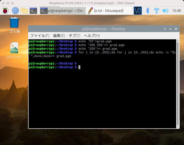The width and height of the screenshot is (184, 145).
Task: Minimize the VNC Viewer window yellow button
Action: coord(8,3)
